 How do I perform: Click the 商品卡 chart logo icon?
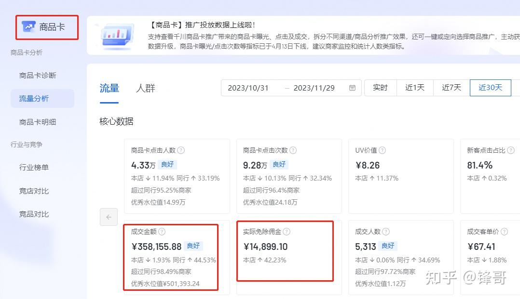[x=28, y=26]
